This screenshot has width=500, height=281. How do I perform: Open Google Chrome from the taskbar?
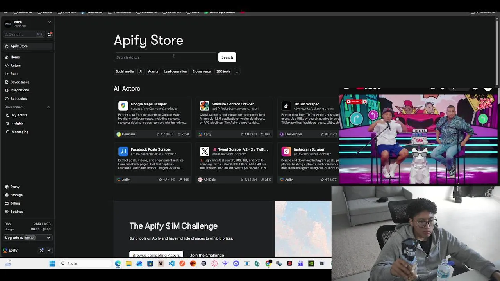pyautogui.click(x=268, y=264)
